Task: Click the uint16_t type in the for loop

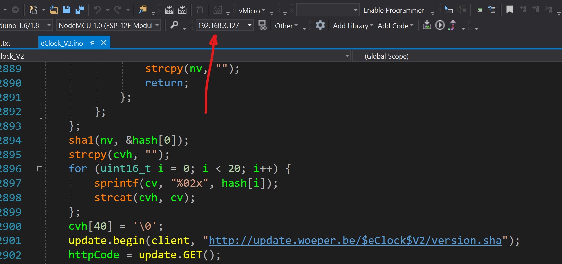Action: tap(126, 169)
